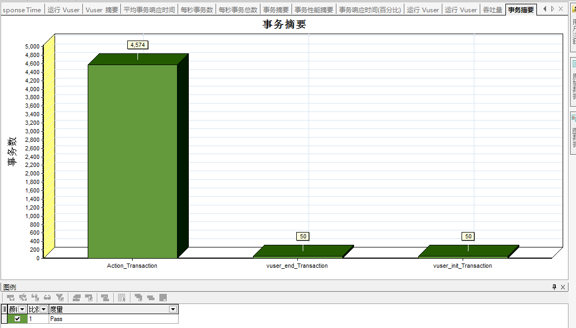Click the first legend toolbar graph configuration icon

click(x=10, y=298)
